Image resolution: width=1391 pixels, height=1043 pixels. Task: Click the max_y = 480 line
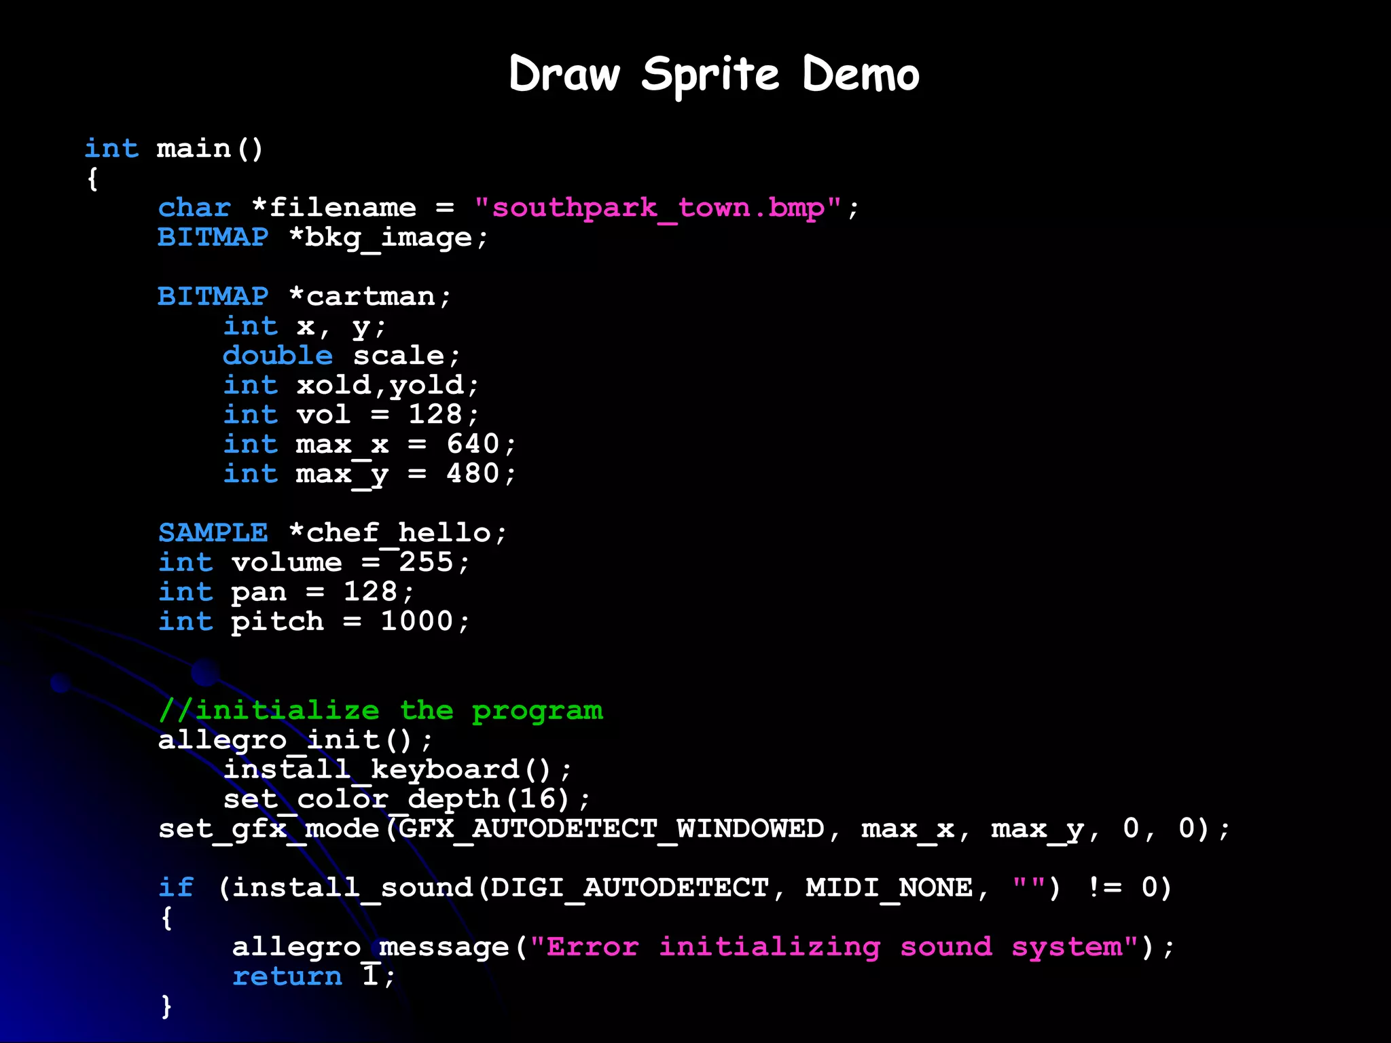point(369,474)
